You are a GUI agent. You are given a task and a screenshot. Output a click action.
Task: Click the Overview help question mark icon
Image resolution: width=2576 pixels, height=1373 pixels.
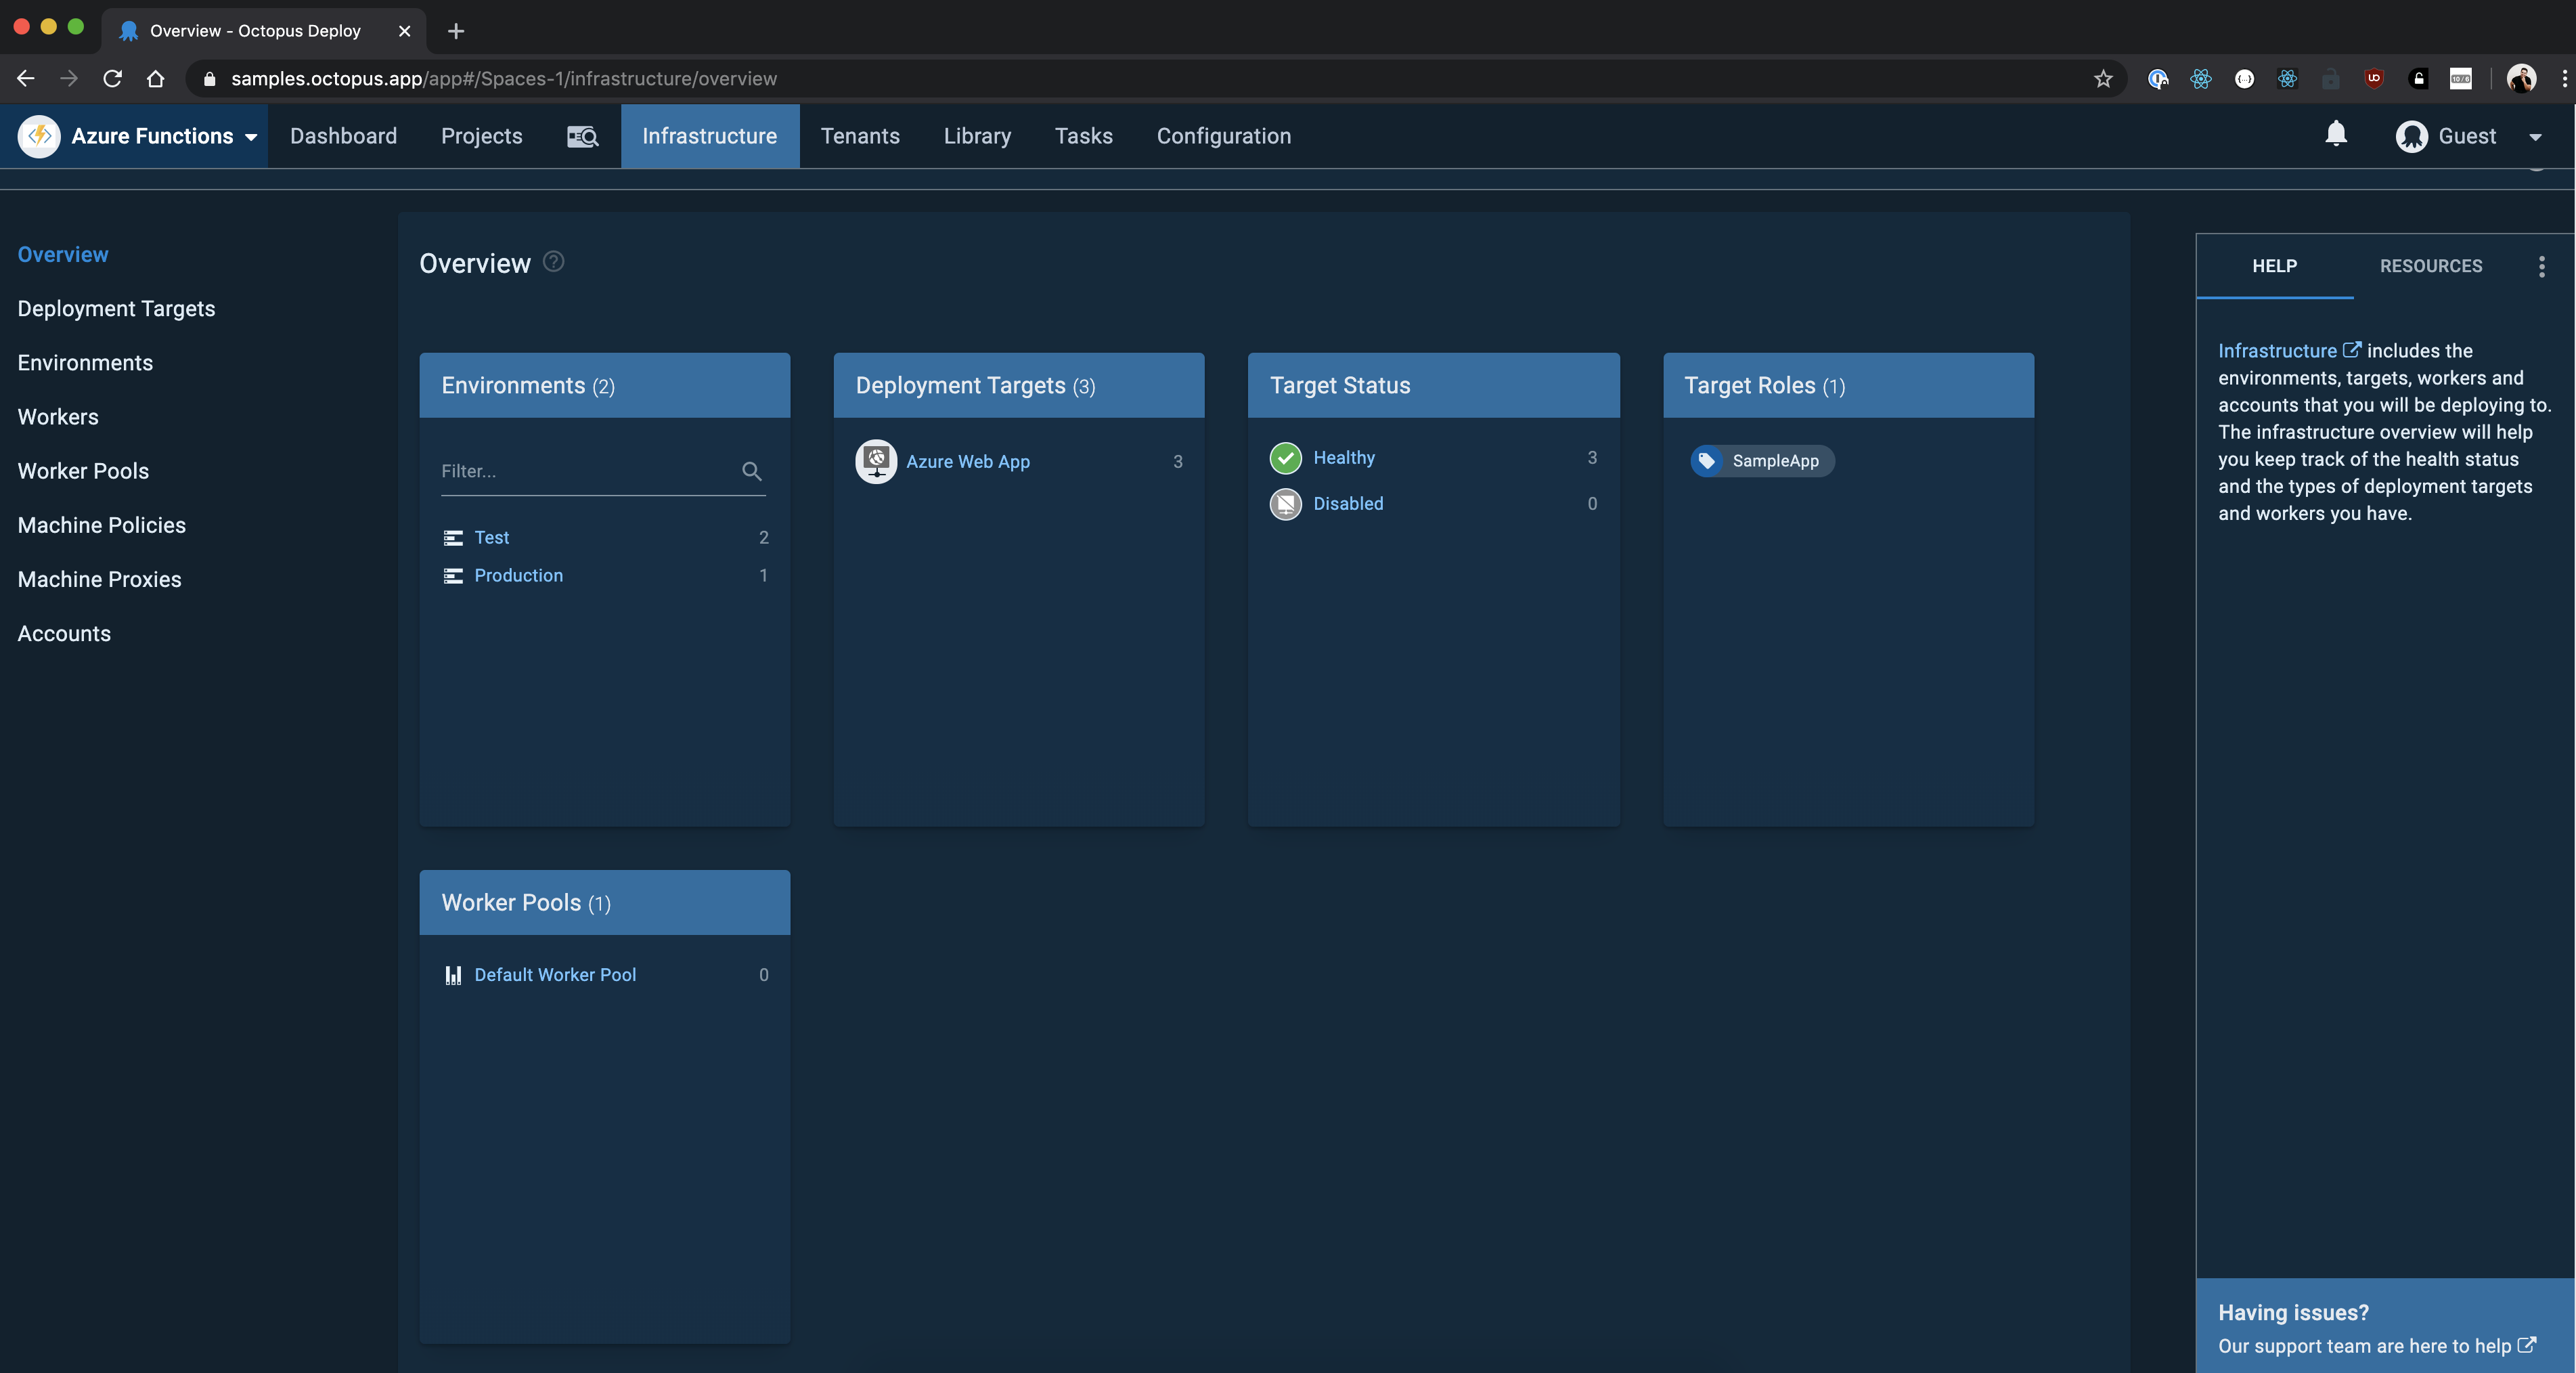coord(553,262)
